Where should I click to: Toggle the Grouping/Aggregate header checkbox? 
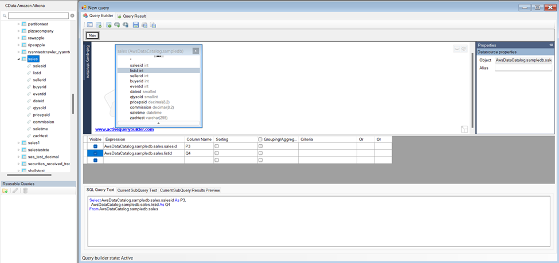(x=260, y=139)
